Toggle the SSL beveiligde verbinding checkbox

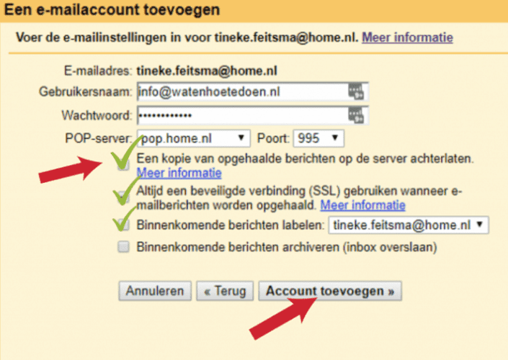coord(123,196)
